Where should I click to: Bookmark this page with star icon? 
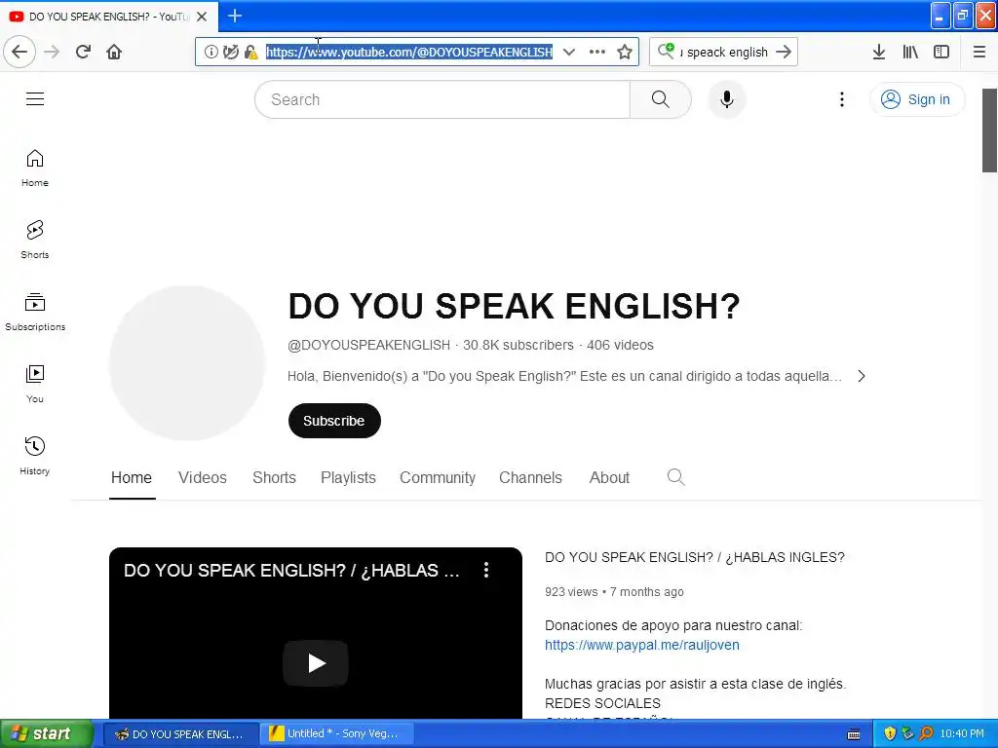pos(625,52)
